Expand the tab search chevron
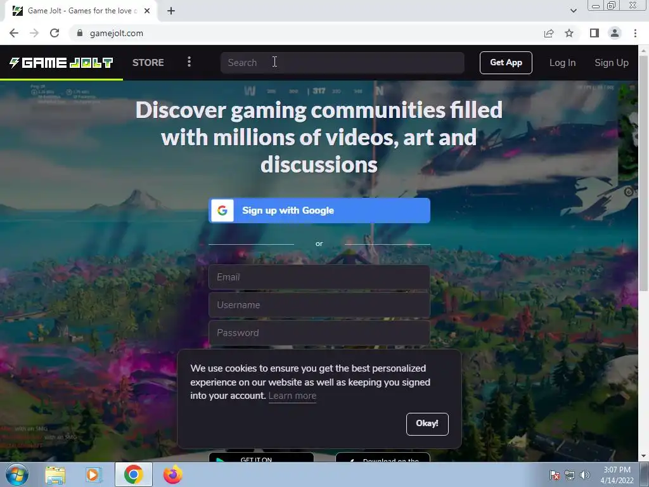The width and height of the screenshot is (649, 487). pos(574,11)
